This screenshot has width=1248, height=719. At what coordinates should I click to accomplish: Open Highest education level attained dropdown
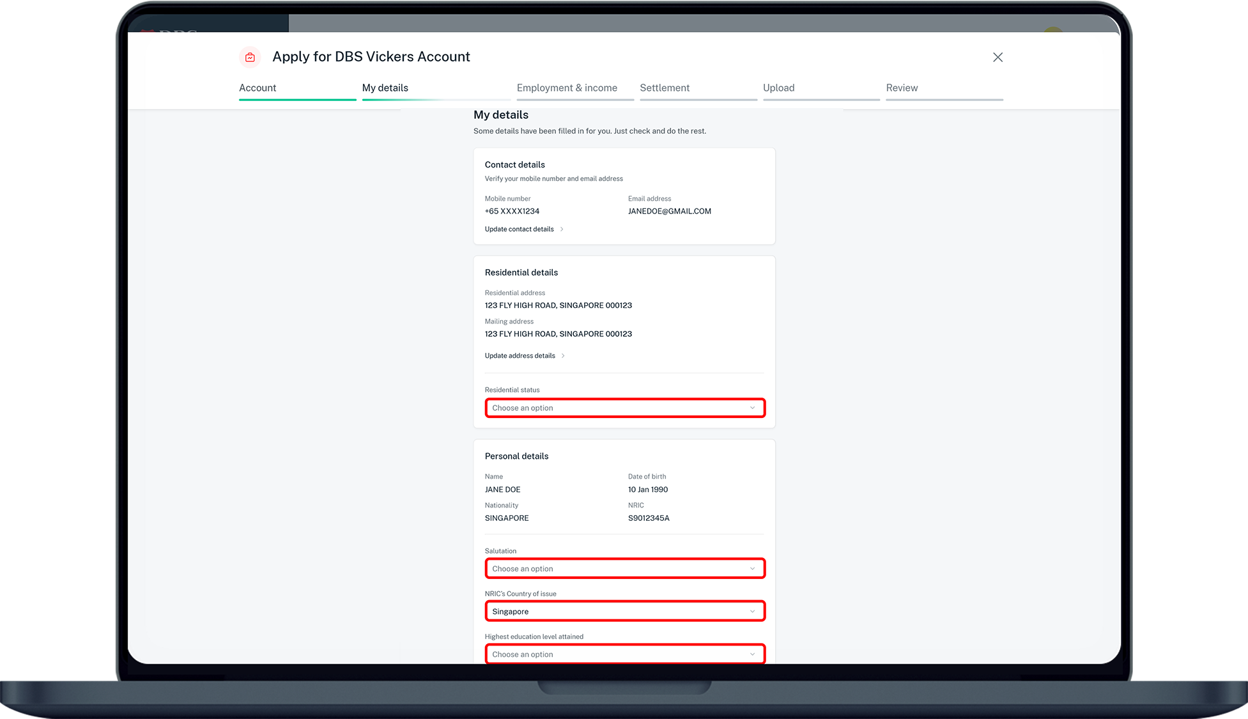click(625, 654)
